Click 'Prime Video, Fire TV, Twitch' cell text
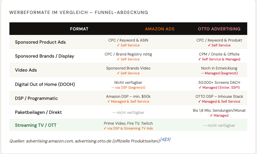 [128, 123]
